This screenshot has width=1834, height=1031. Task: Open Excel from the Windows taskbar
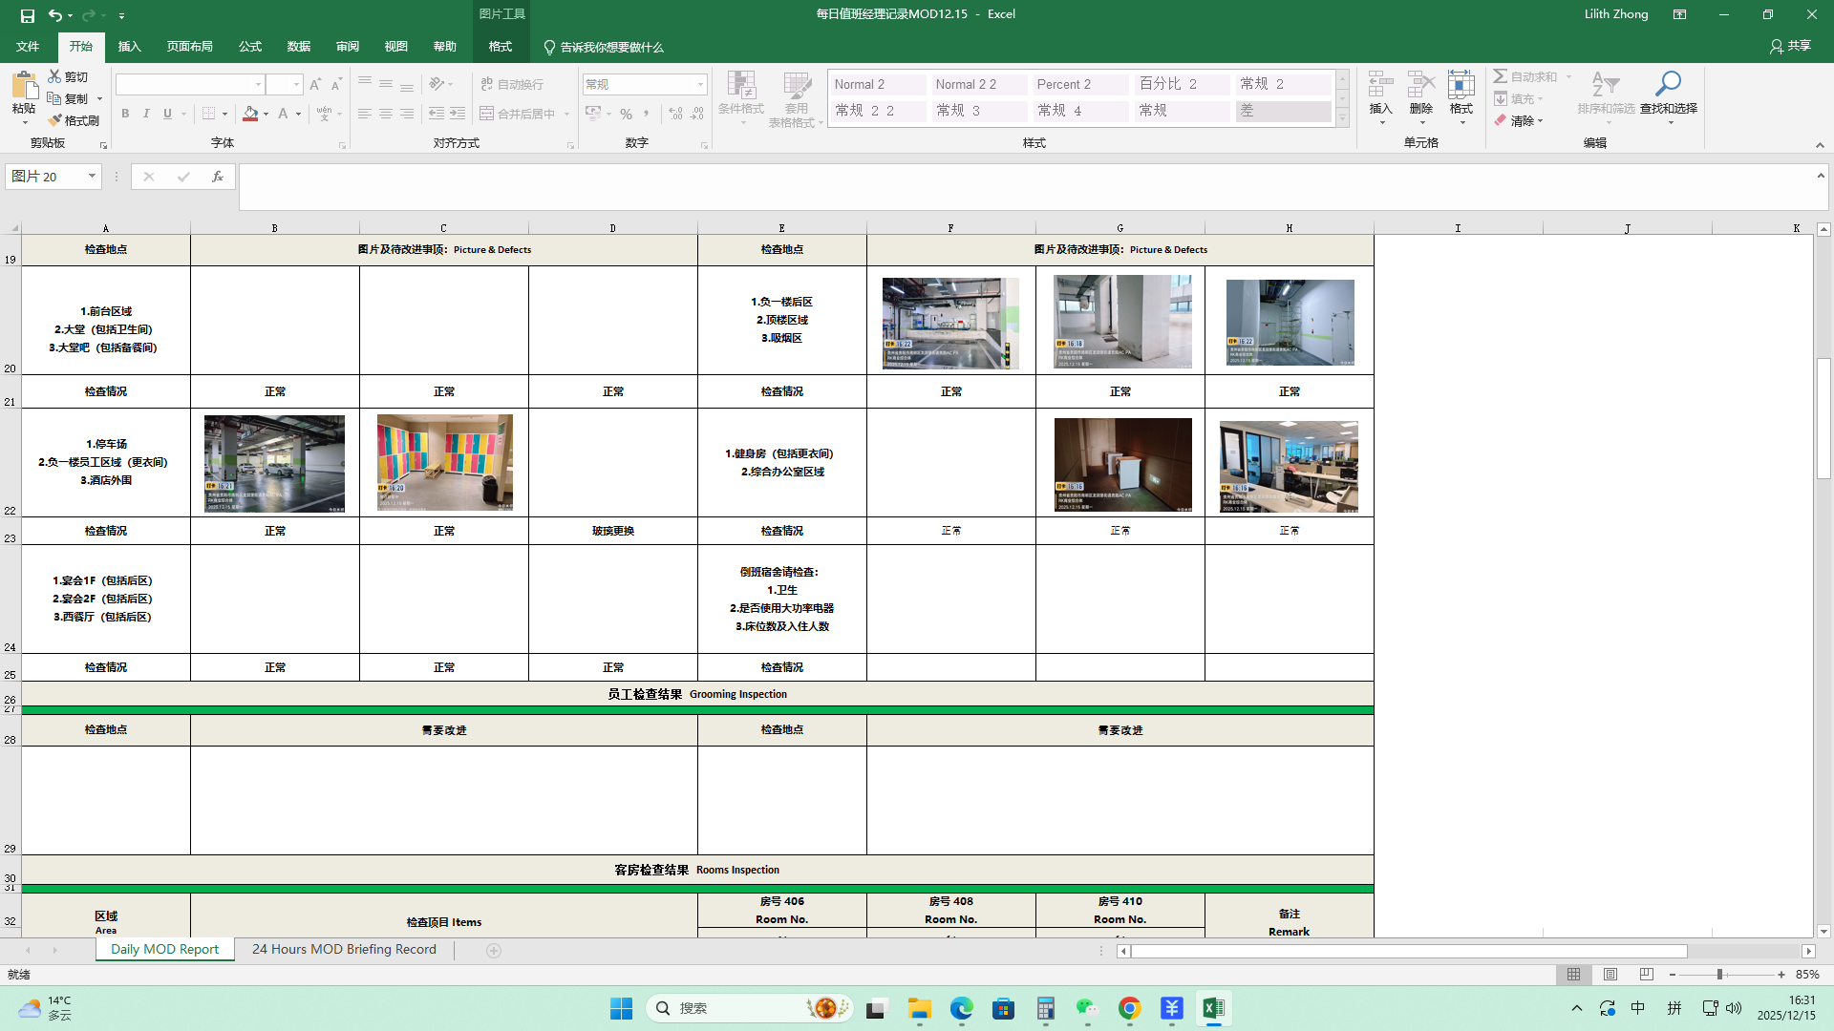coord(1213,1008)
